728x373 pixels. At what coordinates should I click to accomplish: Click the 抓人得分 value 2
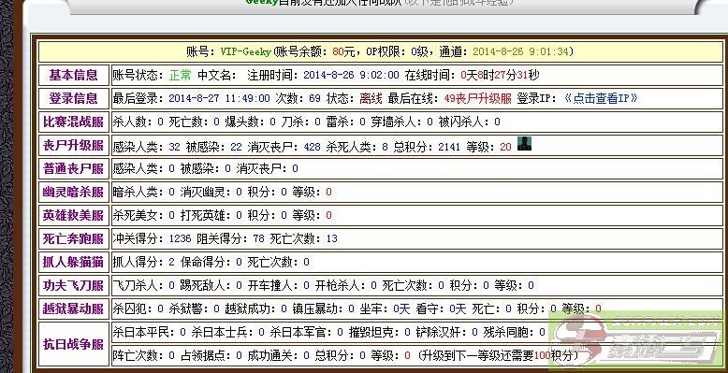(172, 262)
